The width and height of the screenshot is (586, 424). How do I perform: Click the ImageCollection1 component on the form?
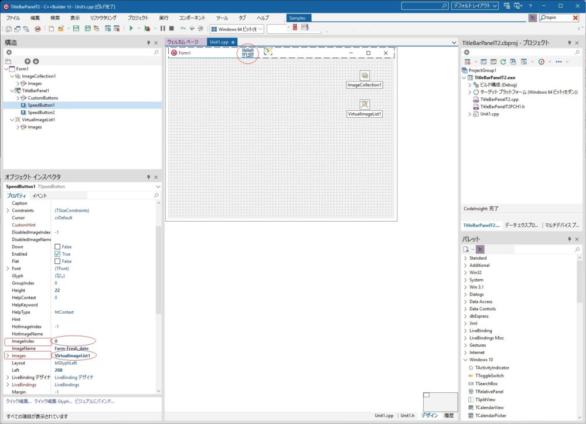364,76
